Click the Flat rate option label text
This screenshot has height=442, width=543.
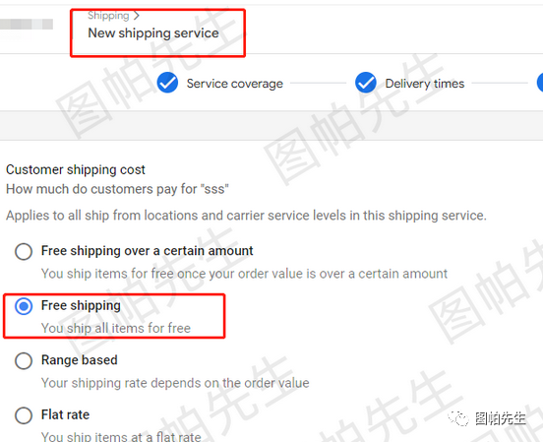click(65, 414)
